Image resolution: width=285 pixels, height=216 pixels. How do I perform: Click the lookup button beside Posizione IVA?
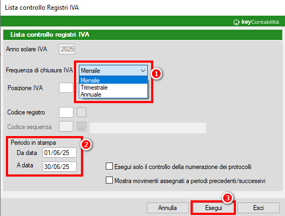coord(78,88)
